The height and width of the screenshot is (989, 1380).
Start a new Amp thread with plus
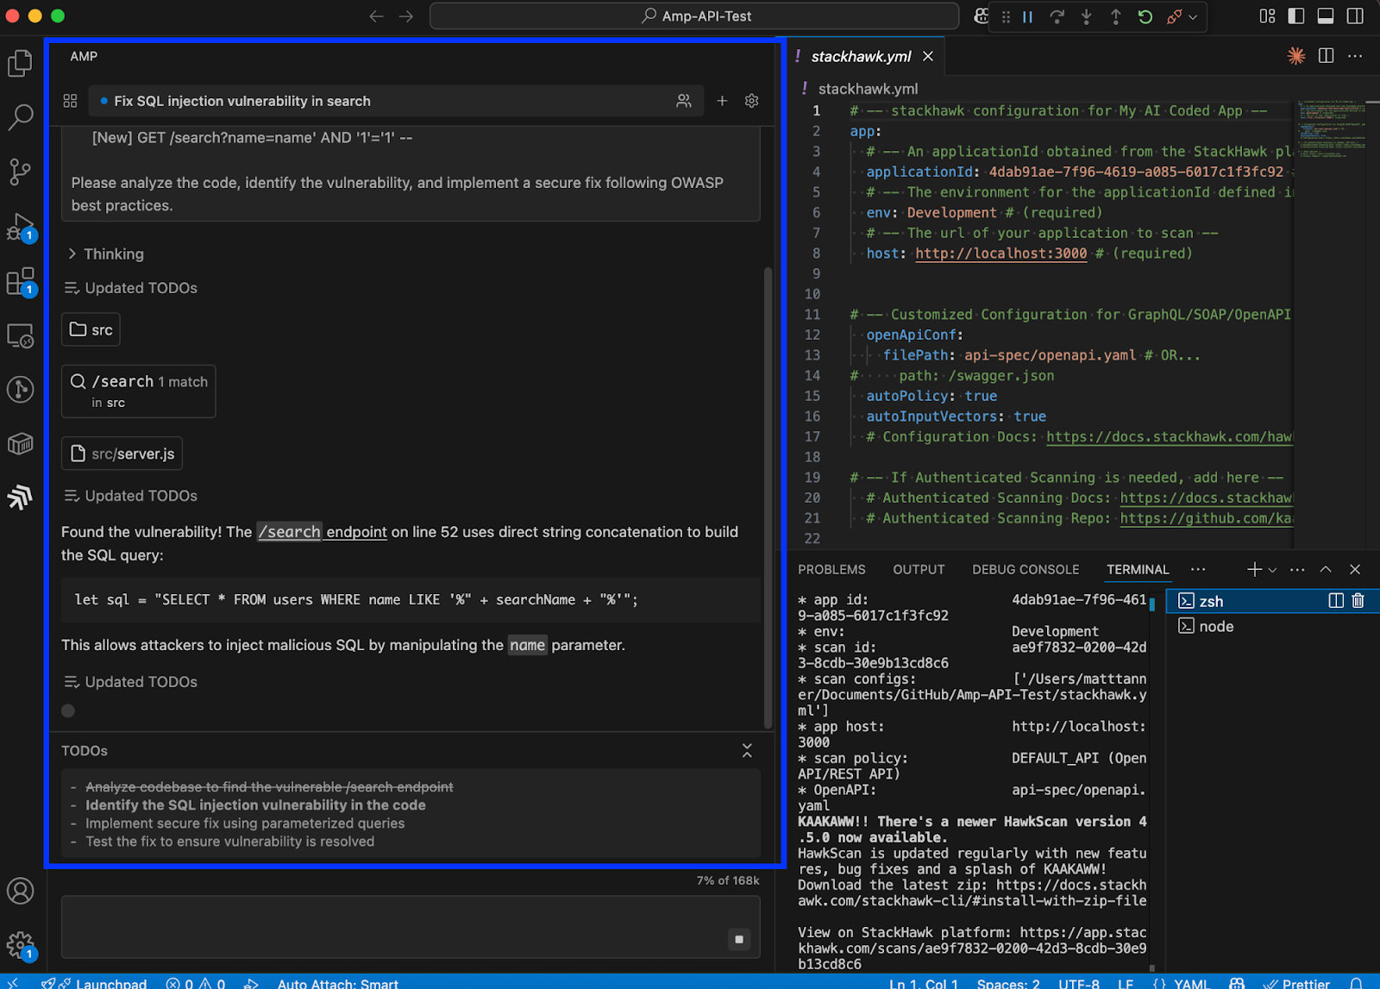(722, 101)
